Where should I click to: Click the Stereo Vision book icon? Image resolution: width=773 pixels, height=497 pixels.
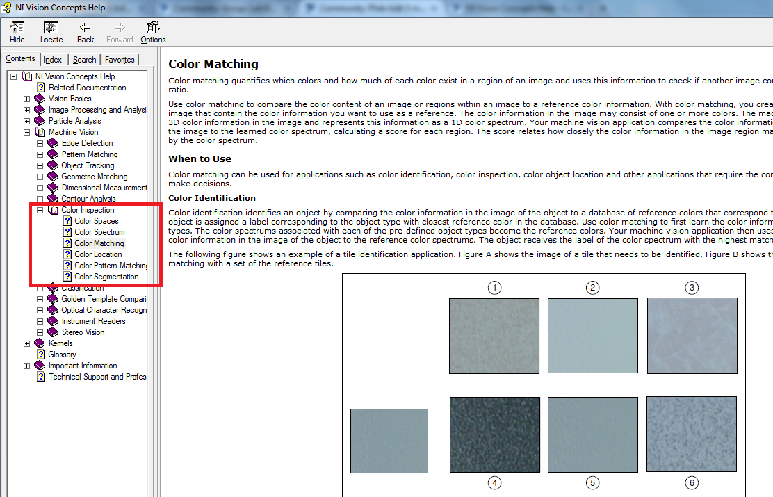click(x=53, y=332)
